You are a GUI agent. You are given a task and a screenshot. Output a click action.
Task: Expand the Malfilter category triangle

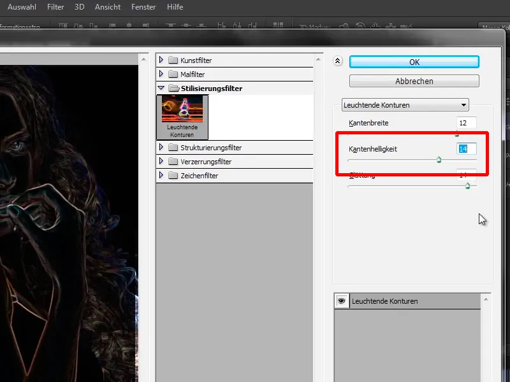click(x=161, y=74)
